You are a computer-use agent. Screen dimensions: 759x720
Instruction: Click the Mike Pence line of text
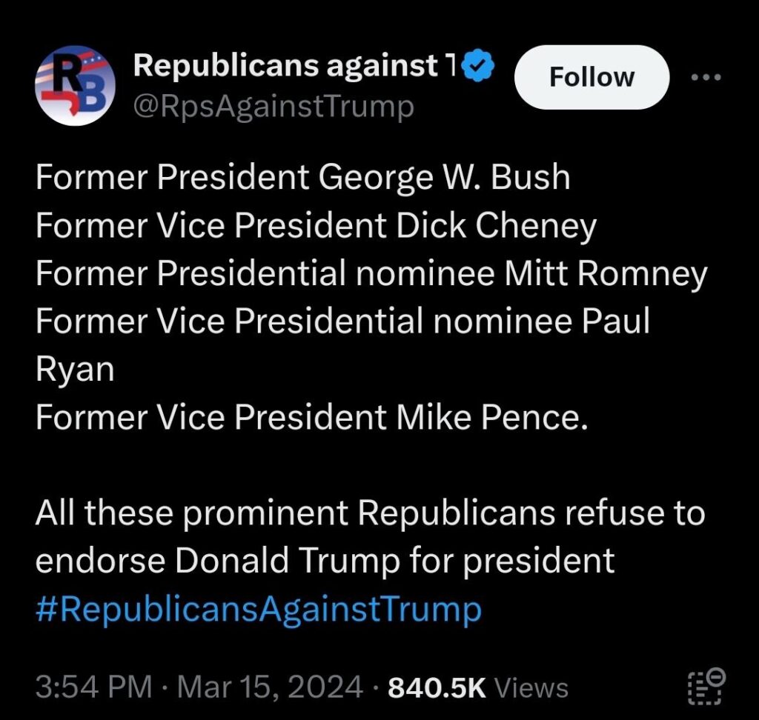pos(312,417)
